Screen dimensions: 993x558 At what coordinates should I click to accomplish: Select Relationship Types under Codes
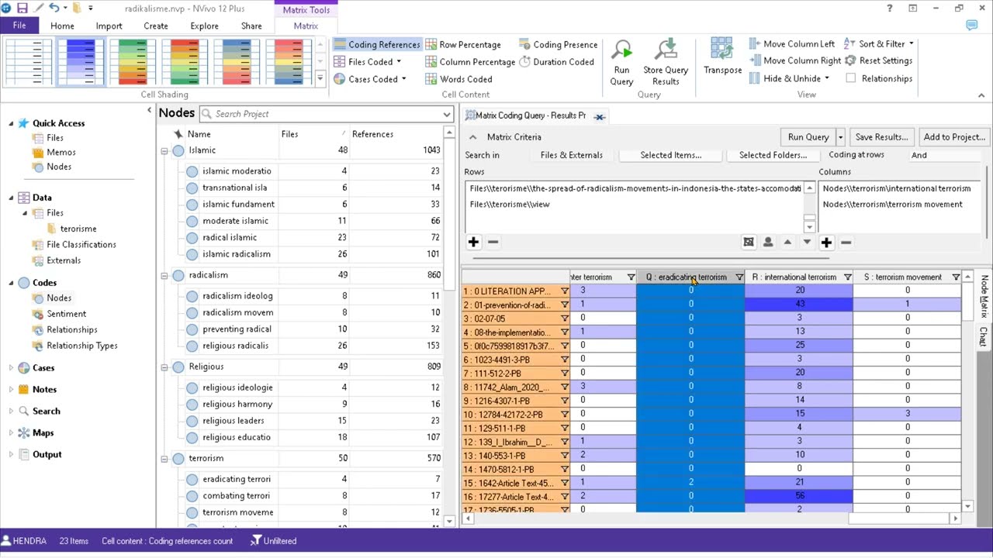(81, 346)
